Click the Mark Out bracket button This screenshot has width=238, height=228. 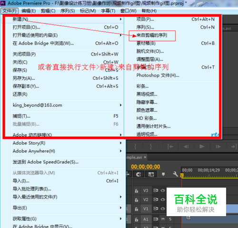point(151,147)
